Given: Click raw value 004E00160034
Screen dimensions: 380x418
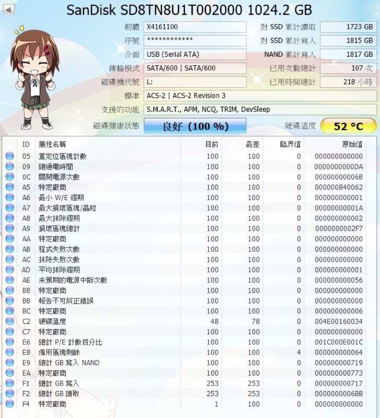Looking at the screenshot, I should click(338, 321).
